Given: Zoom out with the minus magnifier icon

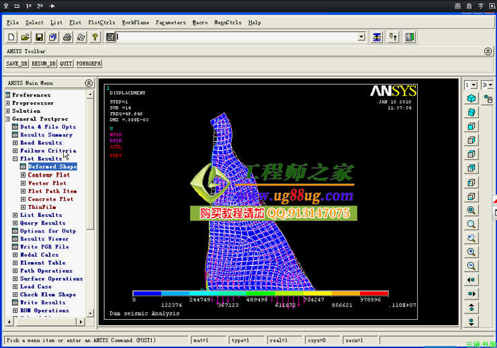Looking at the screenshot, I should pos(471,265).
